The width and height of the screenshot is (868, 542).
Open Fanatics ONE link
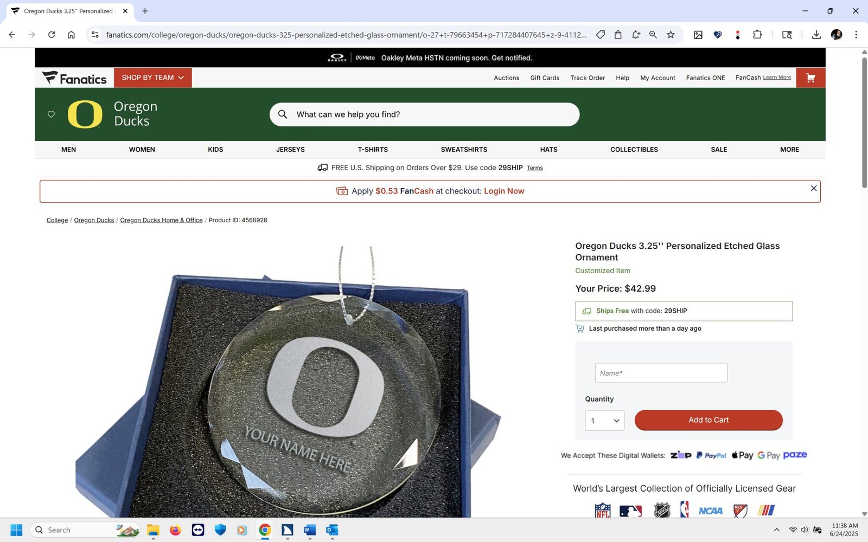[705, 78]
